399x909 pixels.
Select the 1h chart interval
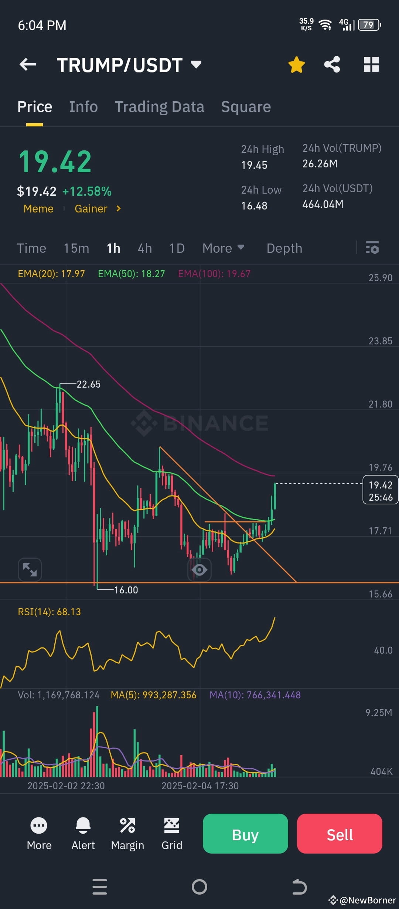tap(113, 248)
